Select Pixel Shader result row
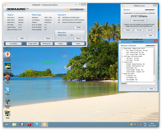 (132, 68)
